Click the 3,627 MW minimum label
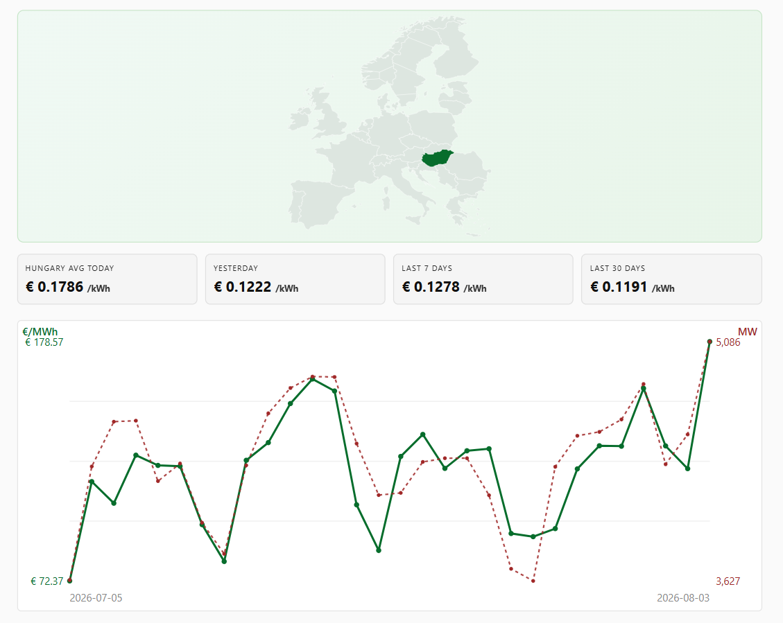783x623 pixels. pyautogui.click(x=728, y=581)
